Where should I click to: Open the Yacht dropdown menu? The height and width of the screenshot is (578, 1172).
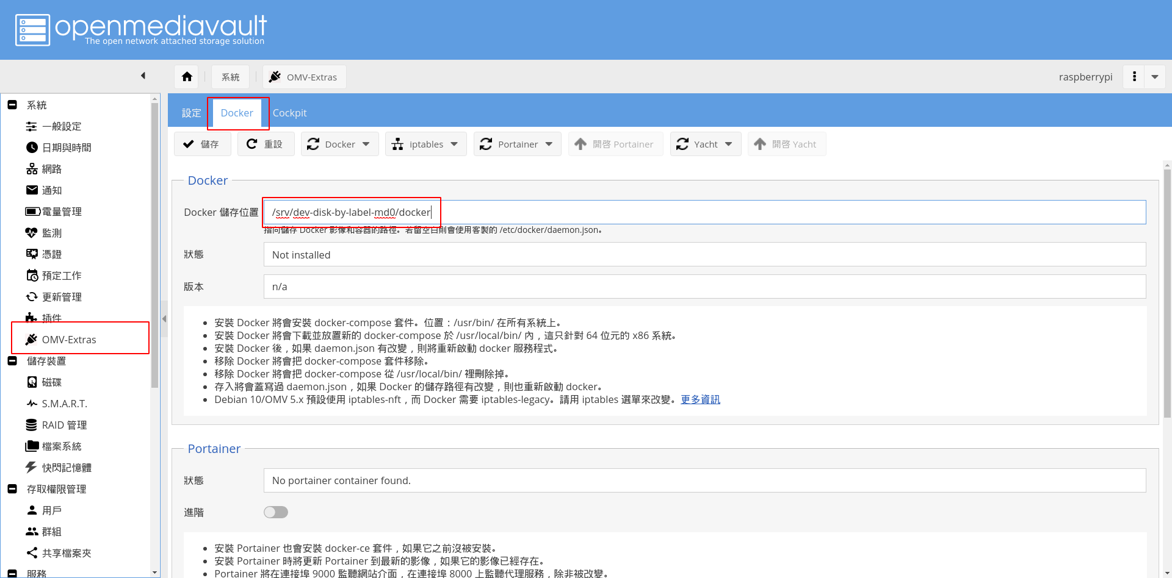pos(705,144)
